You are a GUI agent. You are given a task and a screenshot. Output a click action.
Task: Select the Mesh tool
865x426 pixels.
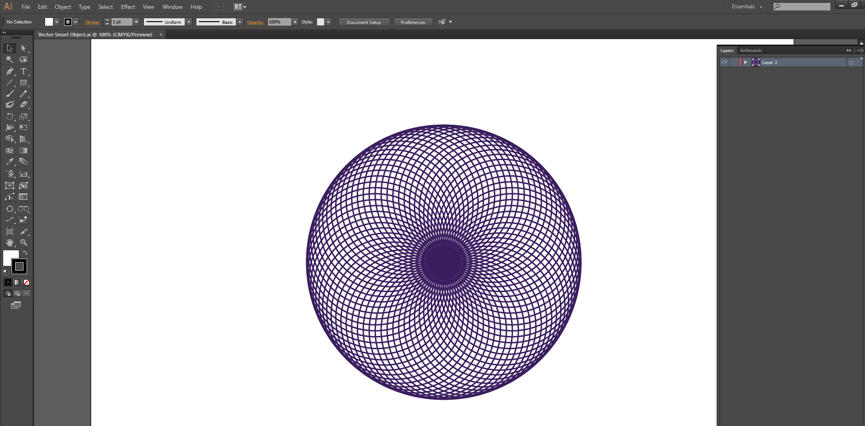click(x=10, y=150)
